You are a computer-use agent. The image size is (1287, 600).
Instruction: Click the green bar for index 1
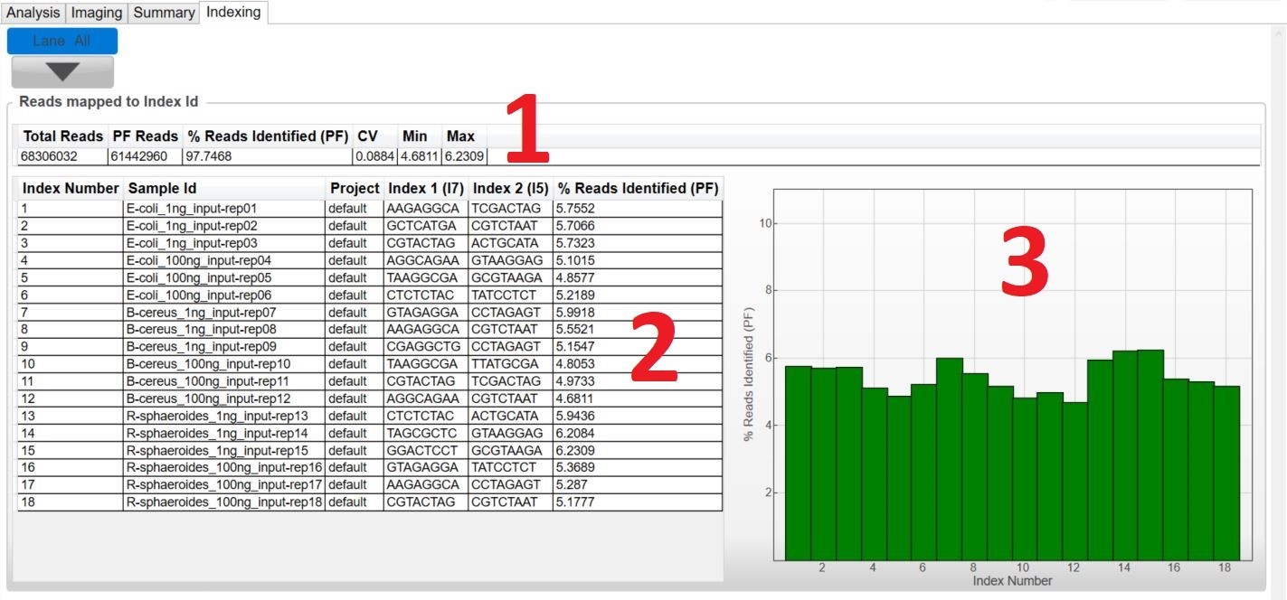click(798, 461)
